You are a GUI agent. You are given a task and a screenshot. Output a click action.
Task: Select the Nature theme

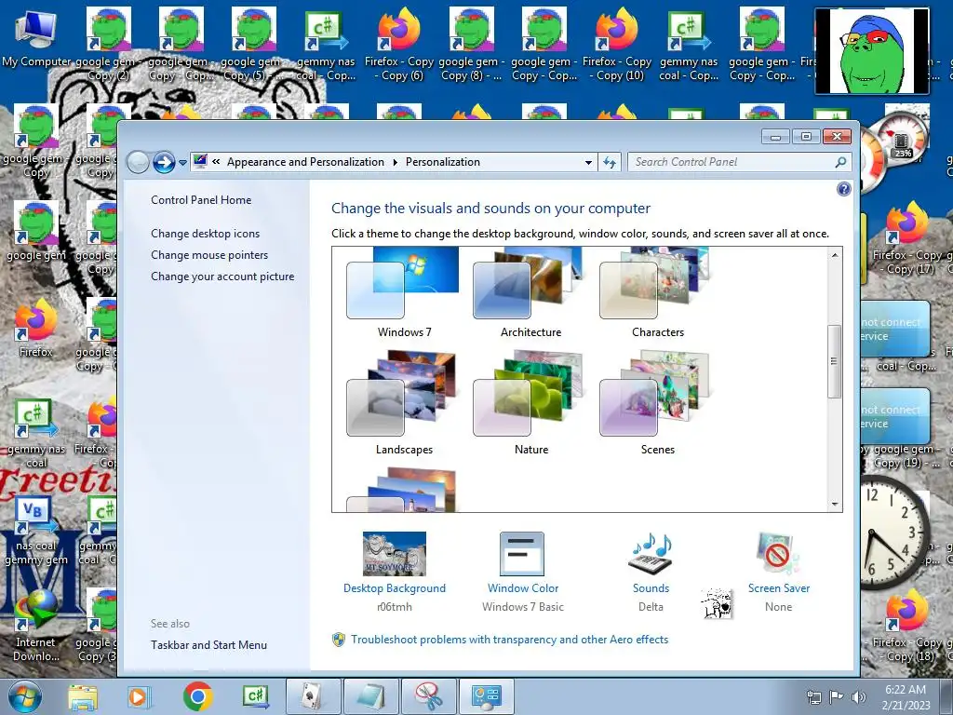coord(530,402)
